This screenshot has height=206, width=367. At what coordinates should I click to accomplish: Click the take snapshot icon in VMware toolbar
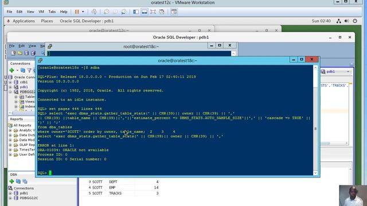[x=107, y=11]
